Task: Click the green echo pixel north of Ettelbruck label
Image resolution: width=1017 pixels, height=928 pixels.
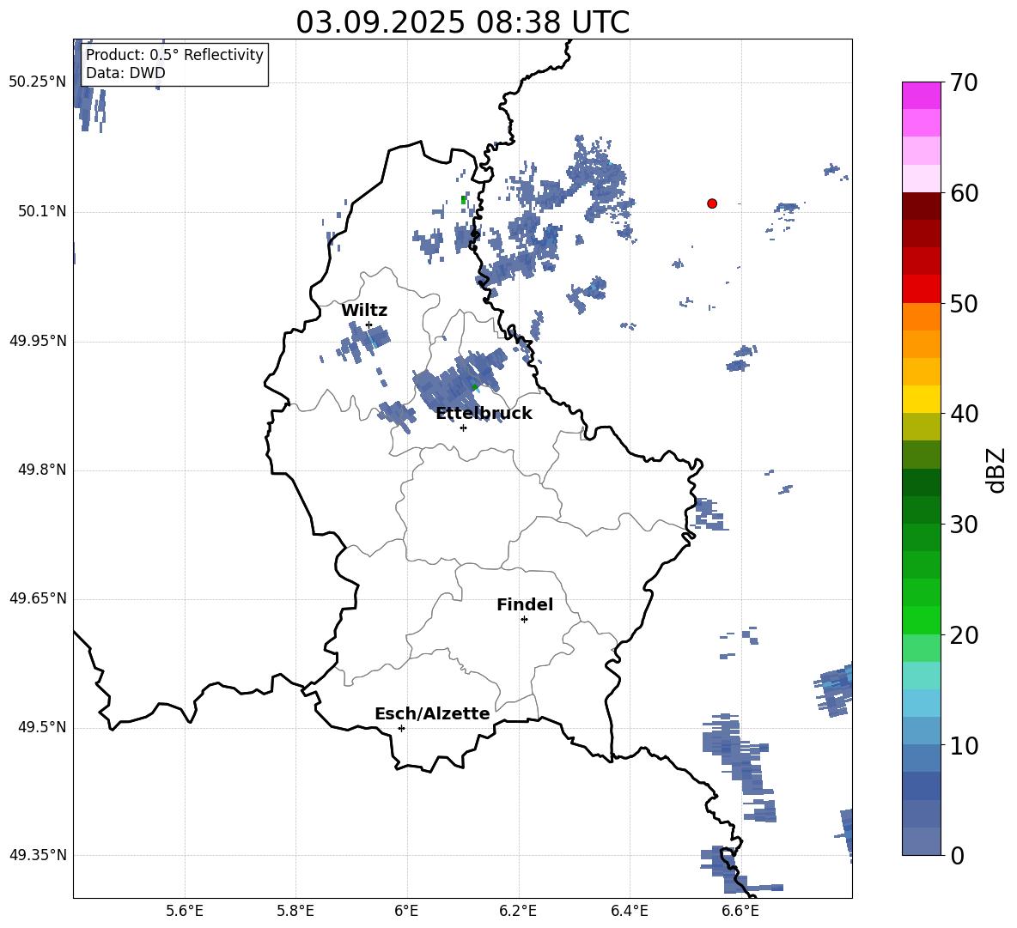Action: [x=475, y=387]
